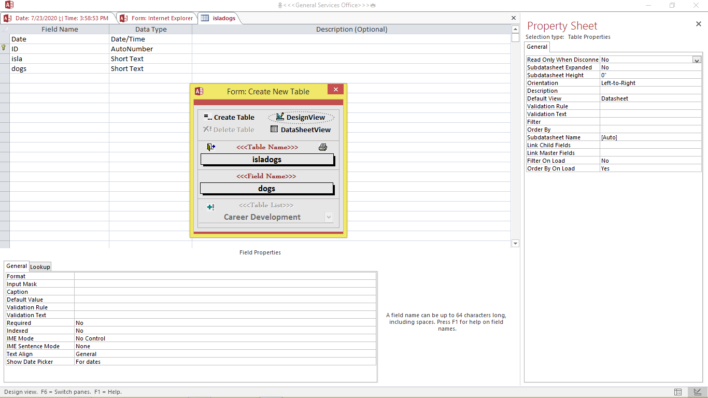Close the isladogs document tab

514,18
